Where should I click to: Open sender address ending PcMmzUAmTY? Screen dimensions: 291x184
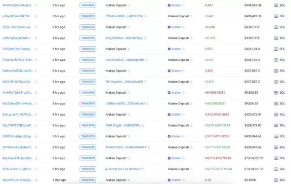[x=126, y=147]
